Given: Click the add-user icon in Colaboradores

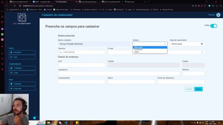Looking at the screenshot, I should point(11,68).
